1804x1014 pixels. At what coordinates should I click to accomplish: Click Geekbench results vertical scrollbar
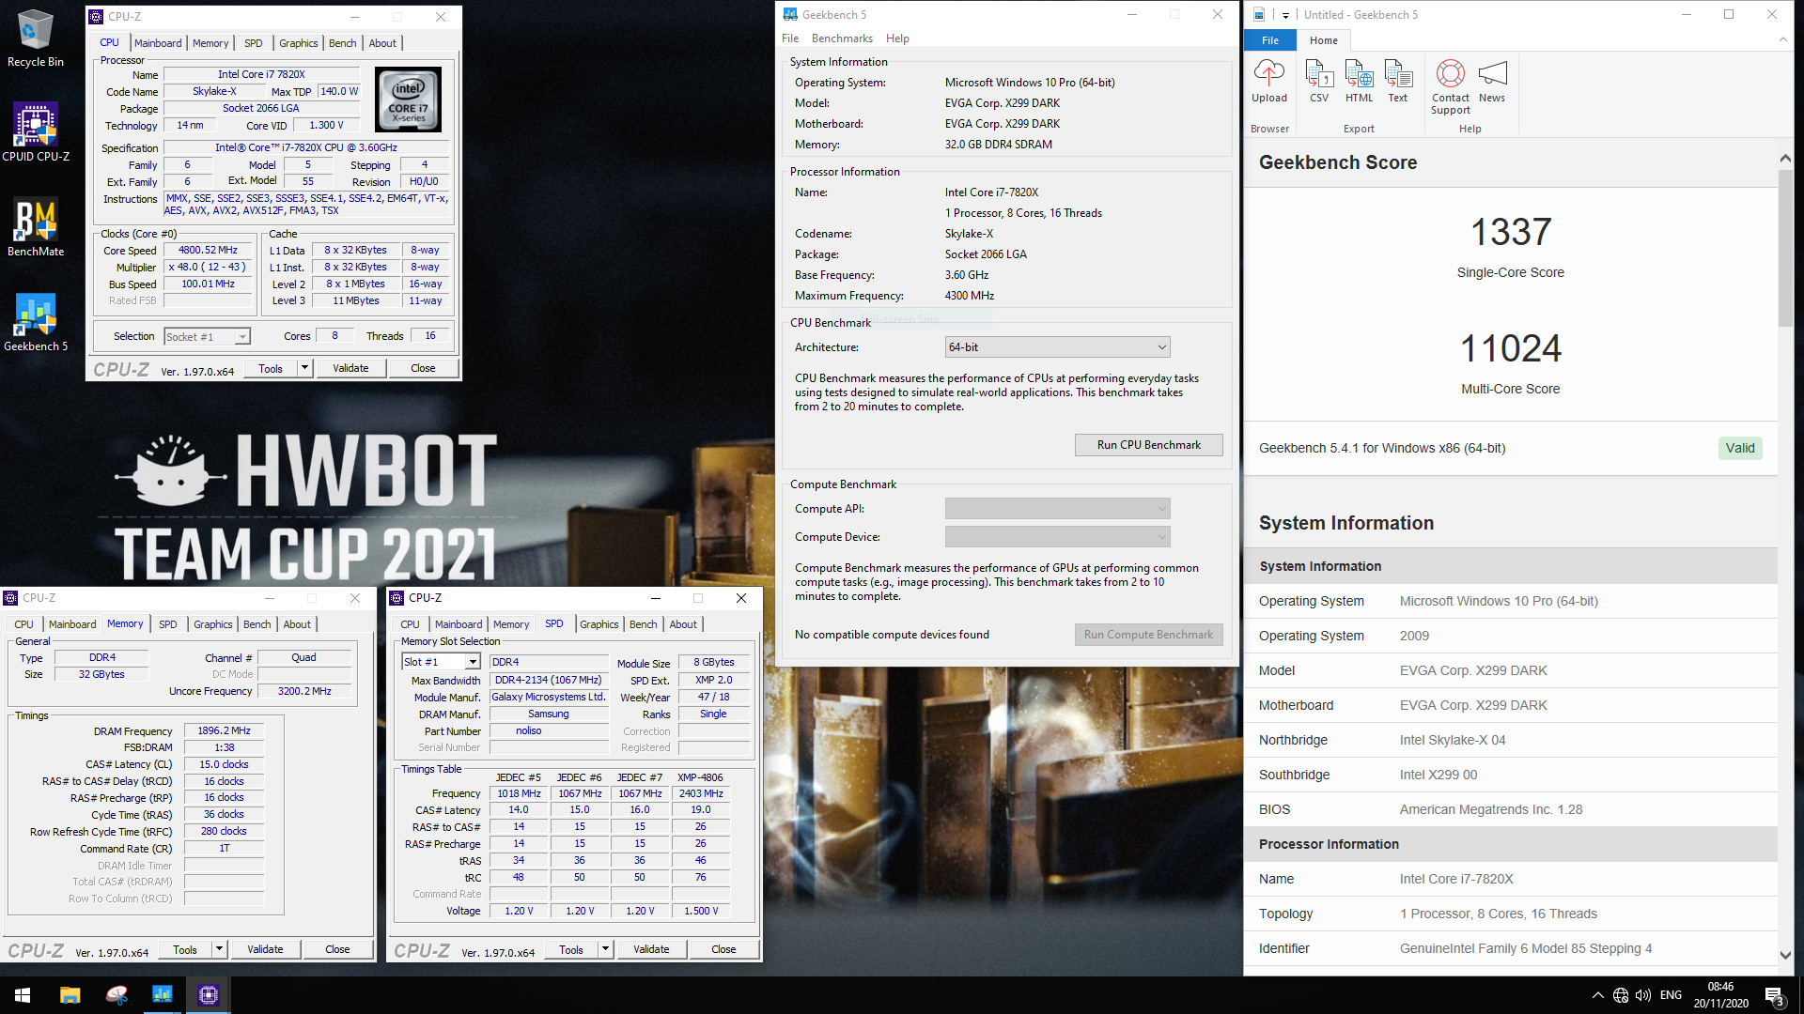(1785, 249)
